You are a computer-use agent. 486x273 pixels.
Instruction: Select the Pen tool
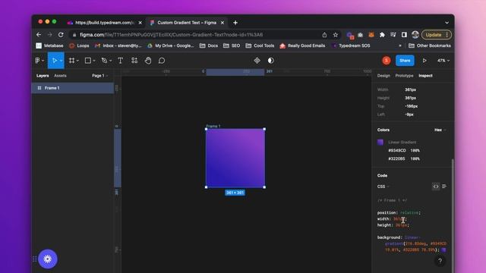point(104,61)
